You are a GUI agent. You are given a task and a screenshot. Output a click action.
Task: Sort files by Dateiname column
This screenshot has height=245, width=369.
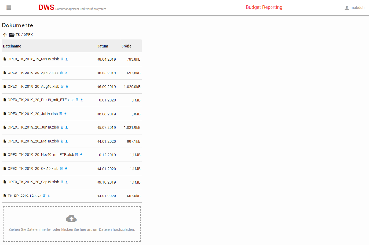pos(13,46)
